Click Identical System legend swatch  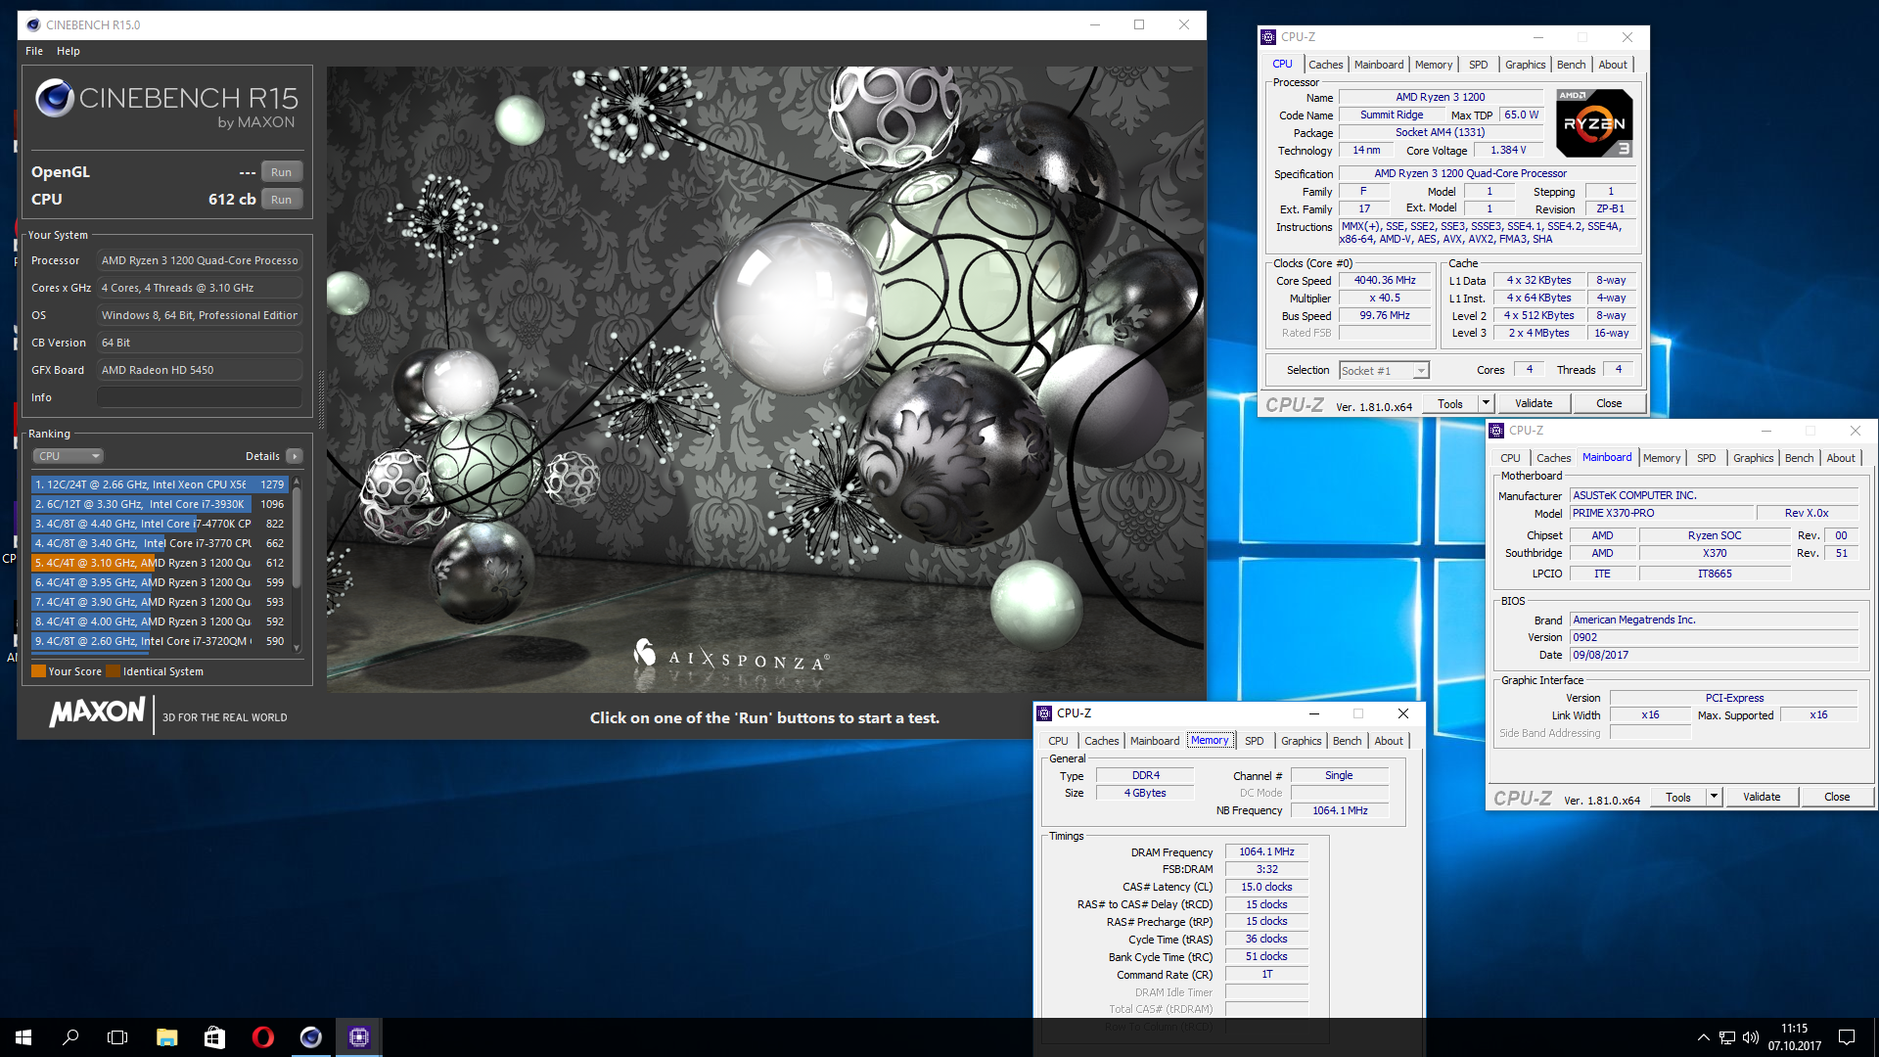pyautogui.click(x=113, y=671)
